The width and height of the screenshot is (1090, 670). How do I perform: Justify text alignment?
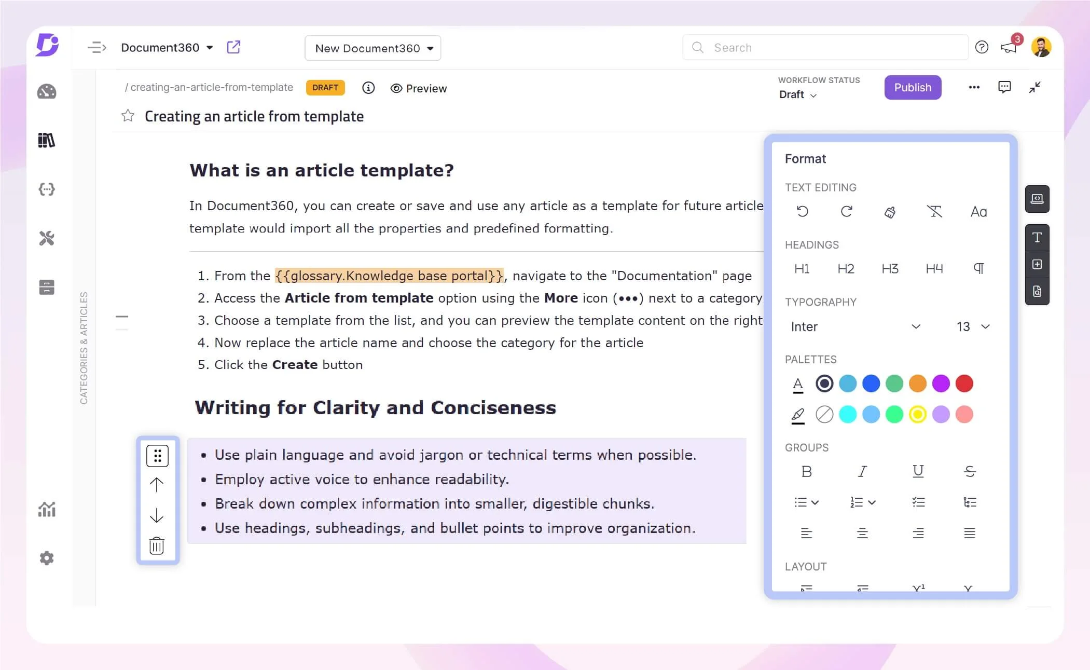tap(970, 533)
